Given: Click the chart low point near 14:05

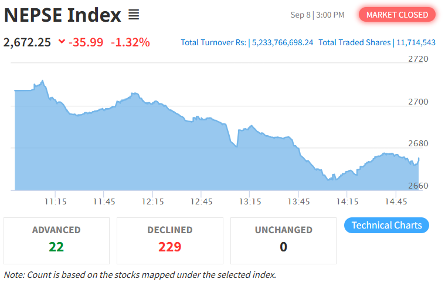Looking at the screenshot, I should click(x=329, y=179).
